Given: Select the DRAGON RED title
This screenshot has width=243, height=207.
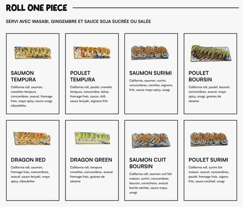Looking at the screenshot, I should (x=28, y=160).
